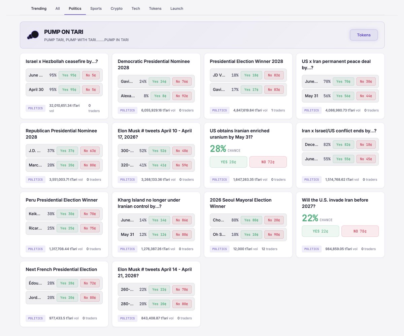The height and width of the screenshot is (336, 404).
Task: Open Will the U.S. invade Iran market
Action: (x=336, y=203)
